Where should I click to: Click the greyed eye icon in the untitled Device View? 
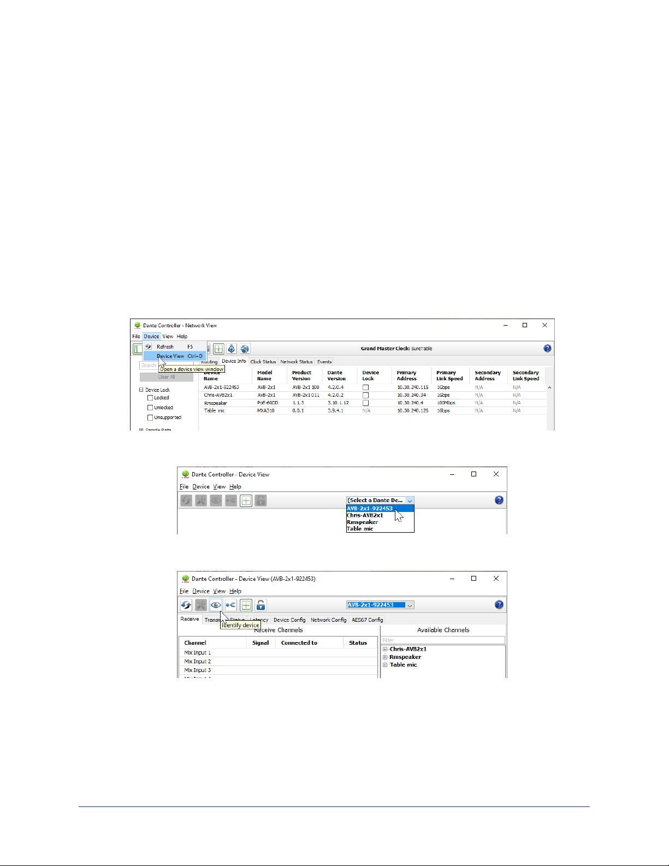click(216, 500)
